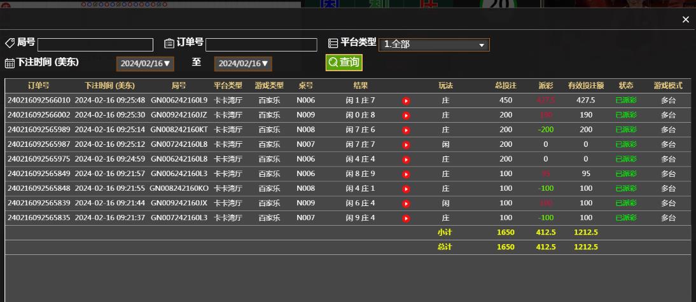Viewport: 696px width, 302px height.
Task: Open the end date picker after 至
Action: pos(243,64)
